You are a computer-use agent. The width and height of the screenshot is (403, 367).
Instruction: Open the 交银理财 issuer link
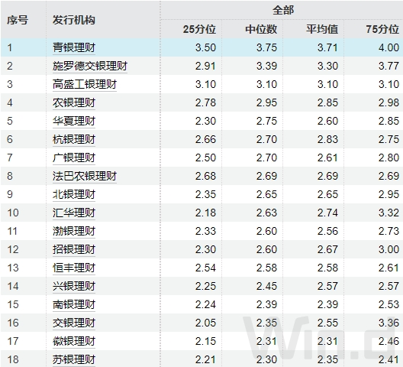tap(74, 323)
